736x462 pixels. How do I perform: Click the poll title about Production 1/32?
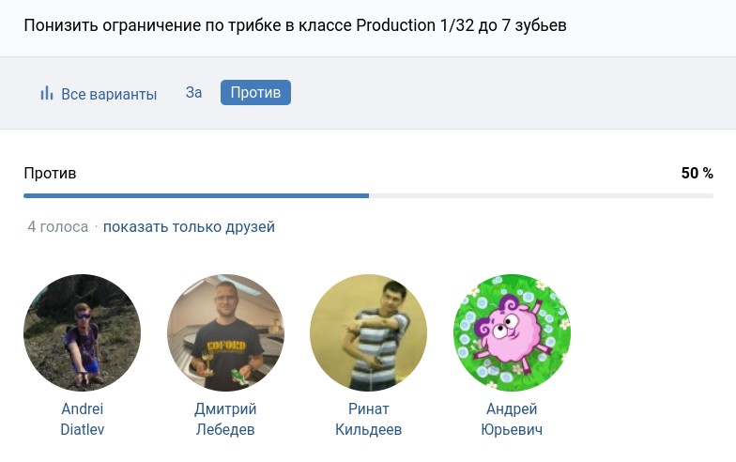click(x=295, y=24)
